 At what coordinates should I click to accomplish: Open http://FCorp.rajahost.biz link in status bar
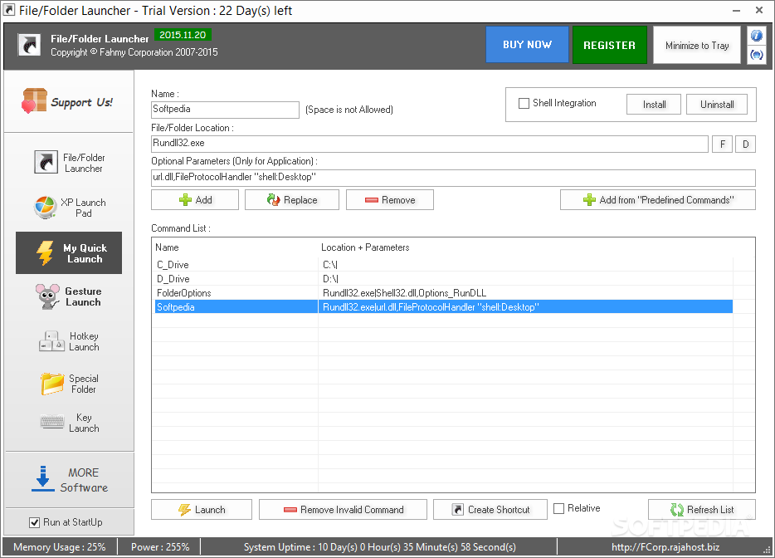[x=665, y=547]
